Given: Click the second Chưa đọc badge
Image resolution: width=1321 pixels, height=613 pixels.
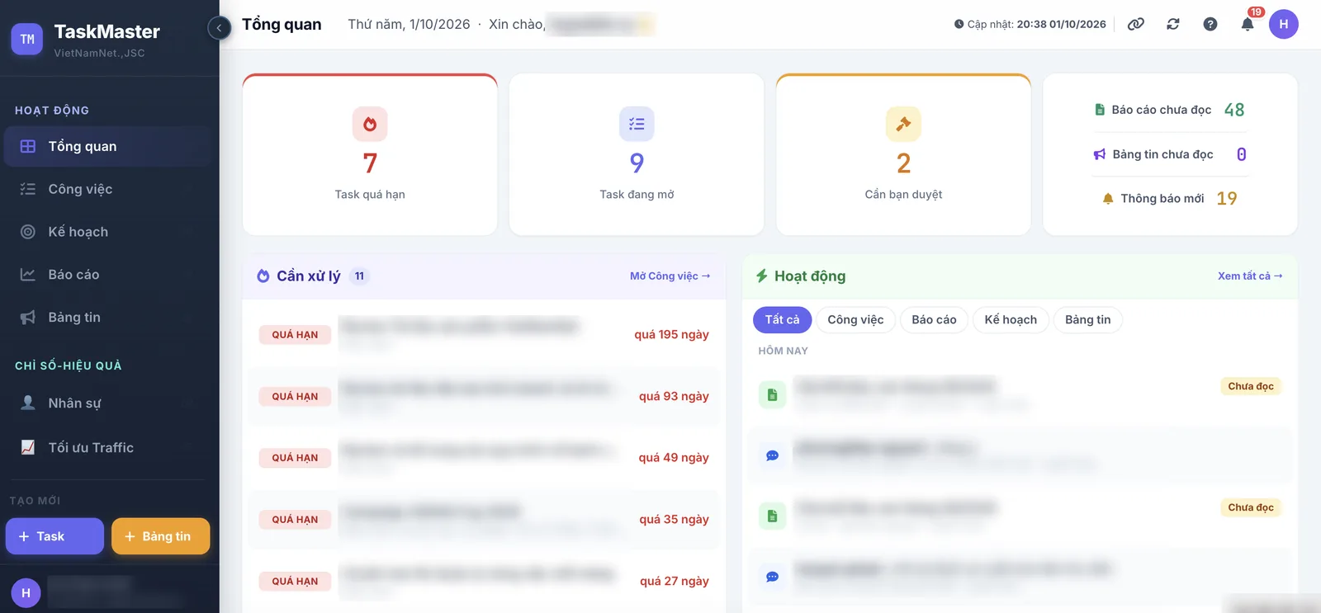Looking at the screenshot, I should pyautogui.click(x=1251, y=507).
